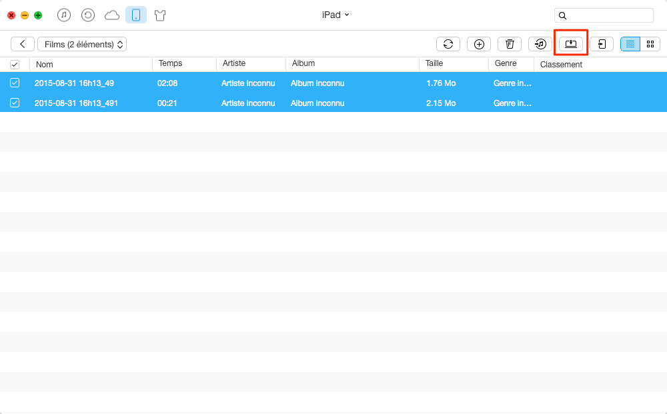Switch to list view

click(x=630, y=44)
